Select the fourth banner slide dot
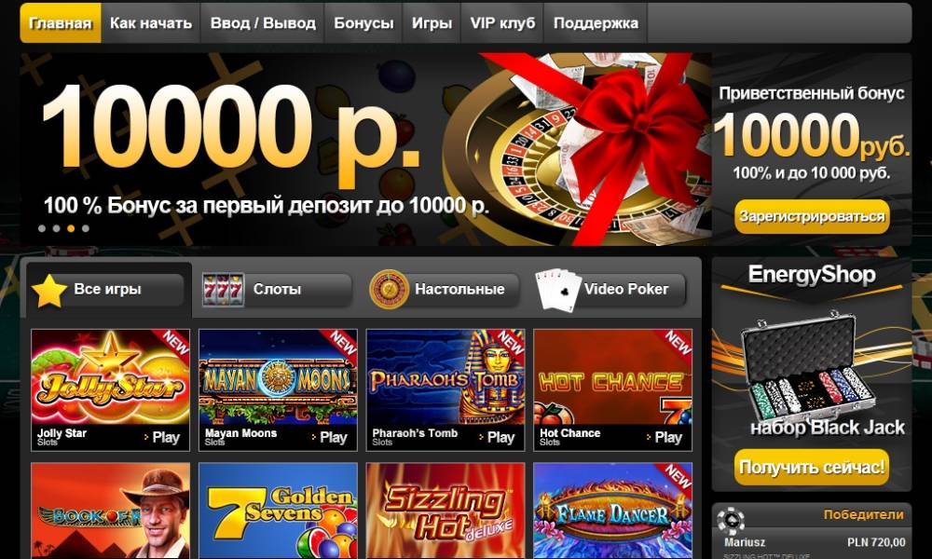The height and width of the screenshot is (559, 932). (86, 228)
